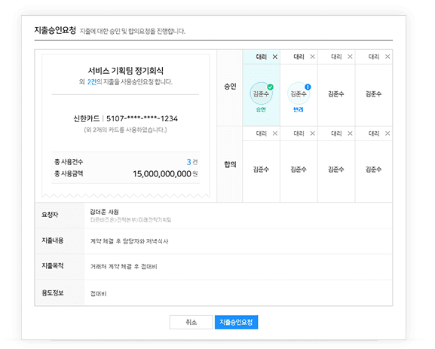Click the 총 사용금액 label
The height and width of the screenshot is (349, 435).
pyautogui.click(x=69, y=173)
